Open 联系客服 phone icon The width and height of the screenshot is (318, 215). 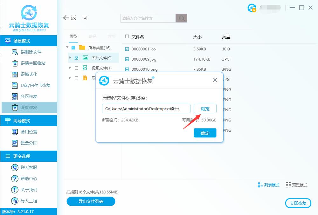pyautogui.click(x=15, y=167)
